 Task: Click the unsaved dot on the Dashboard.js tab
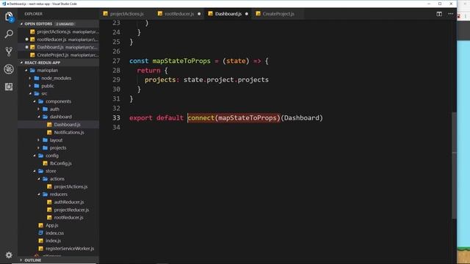[x=247, y=14]
